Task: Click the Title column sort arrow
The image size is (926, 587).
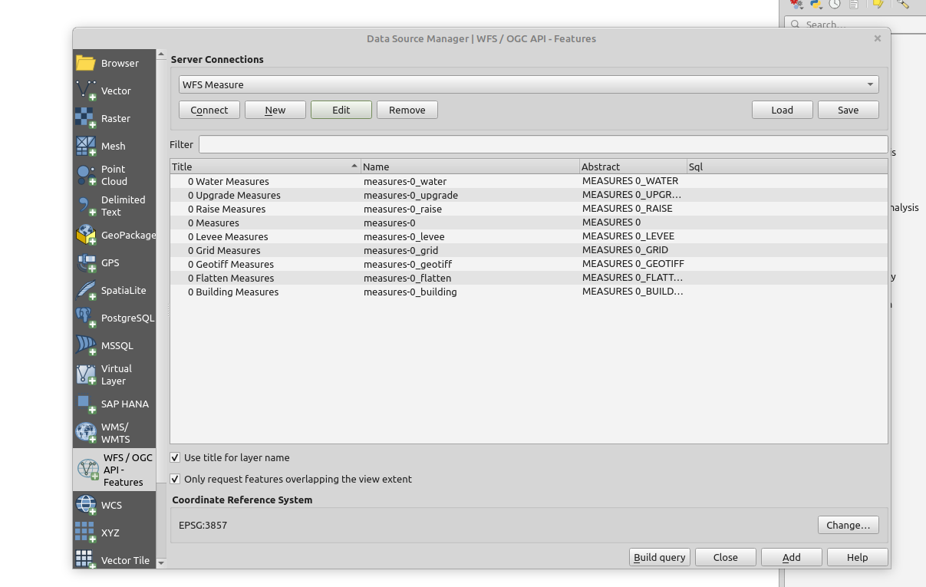Action: 354,166
